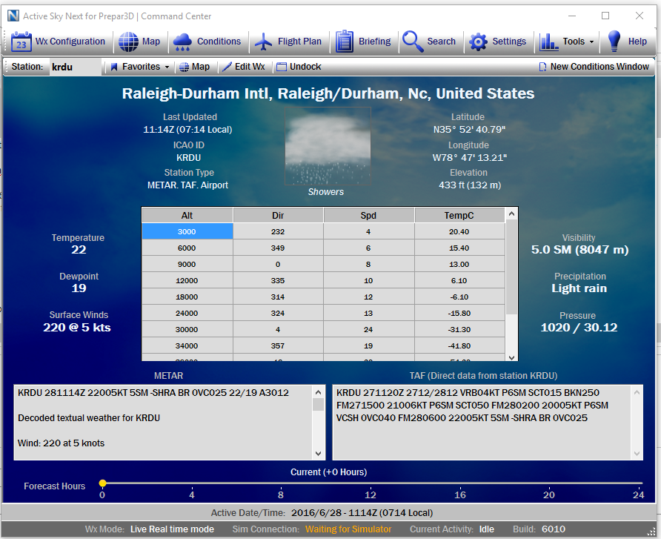Select the 30000 altitude cell
The image size is (661, 539).
(187, 329)
